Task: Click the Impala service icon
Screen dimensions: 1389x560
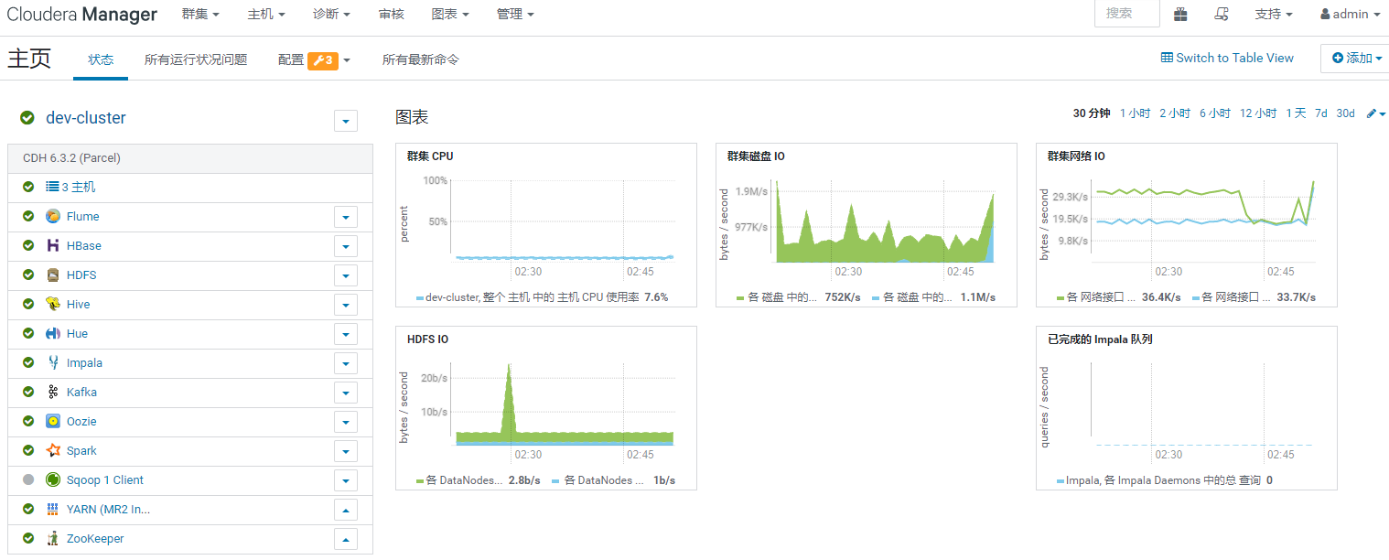Action: 53,363
